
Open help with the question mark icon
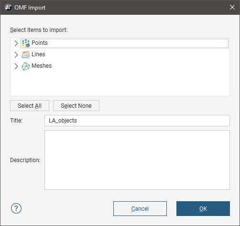pyautogui.click(x=16, y=208)
